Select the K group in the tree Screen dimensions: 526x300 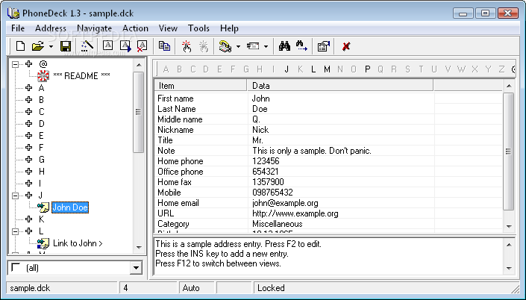[41, 219]
